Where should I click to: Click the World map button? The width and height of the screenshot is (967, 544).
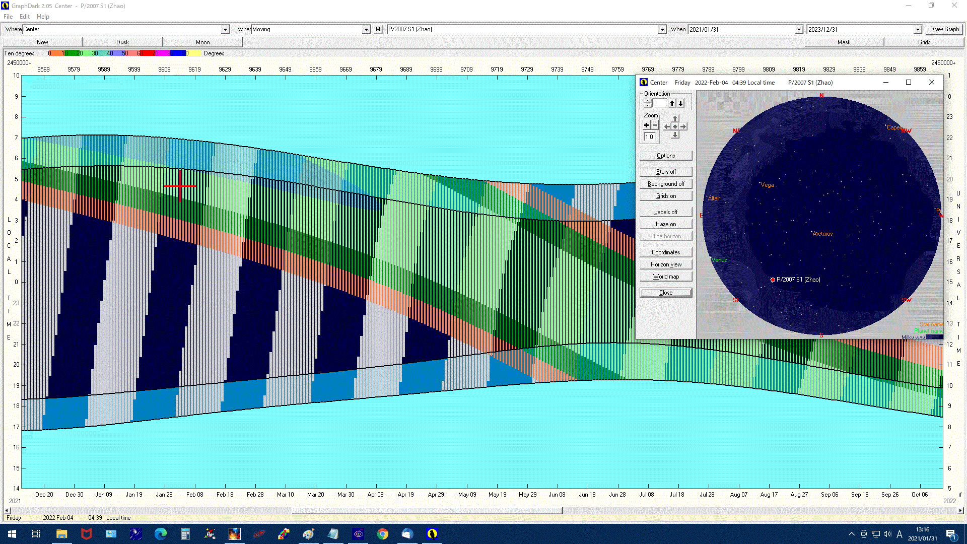click(x=666, y=277)
